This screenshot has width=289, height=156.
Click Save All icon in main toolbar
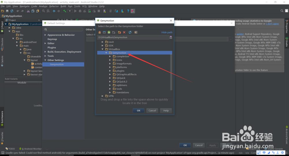click(7, 11)
